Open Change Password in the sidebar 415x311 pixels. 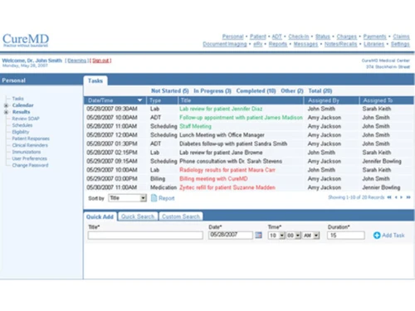pos(30,165)
